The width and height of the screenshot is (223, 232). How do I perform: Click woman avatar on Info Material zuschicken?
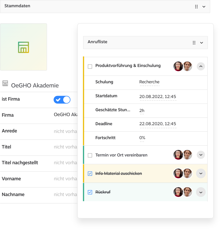(178, 173)
